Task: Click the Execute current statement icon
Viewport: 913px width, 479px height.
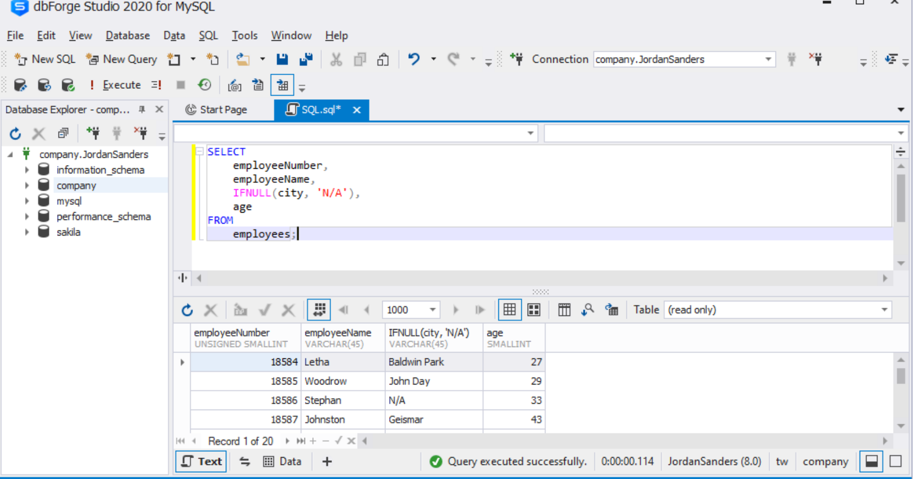Action: 156,85
